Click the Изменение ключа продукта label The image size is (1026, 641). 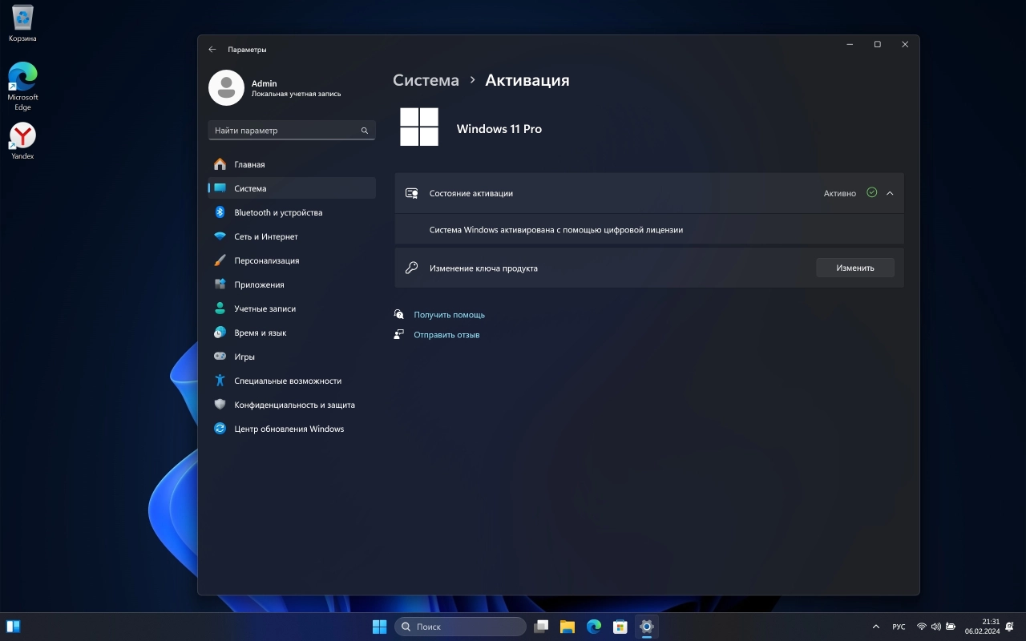(x=483, y=268)
